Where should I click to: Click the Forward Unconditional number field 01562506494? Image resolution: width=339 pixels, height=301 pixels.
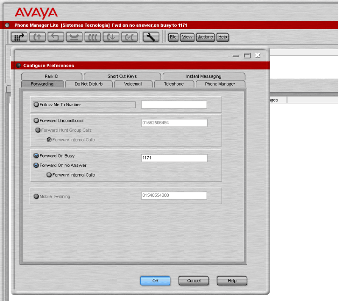pos(174,123)
